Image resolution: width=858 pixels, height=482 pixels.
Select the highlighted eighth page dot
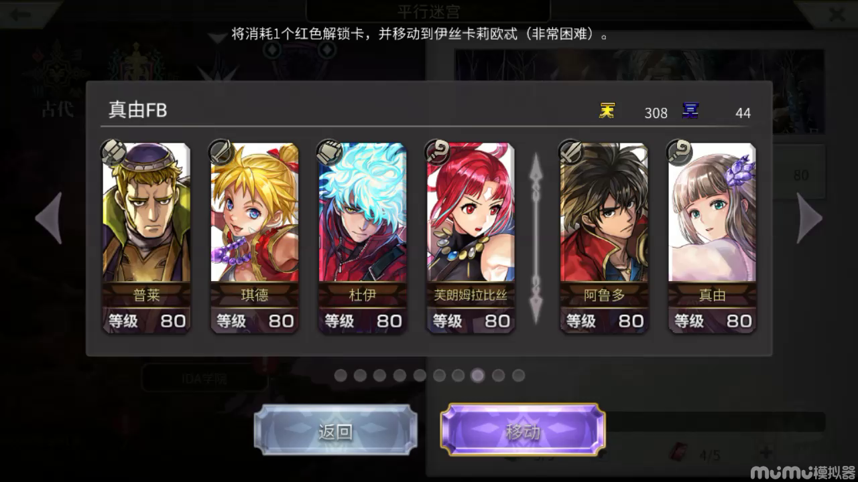pyautogui.click(x=478, y=376)
